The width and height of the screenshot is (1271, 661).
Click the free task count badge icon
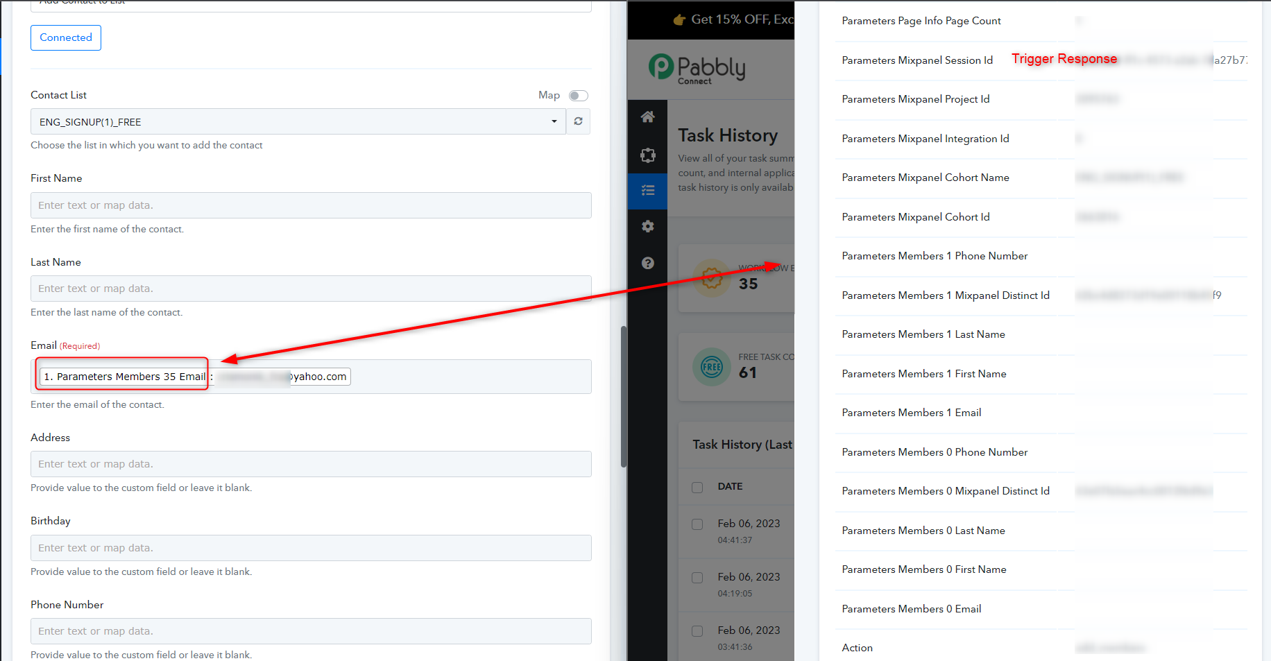(711, 367)
